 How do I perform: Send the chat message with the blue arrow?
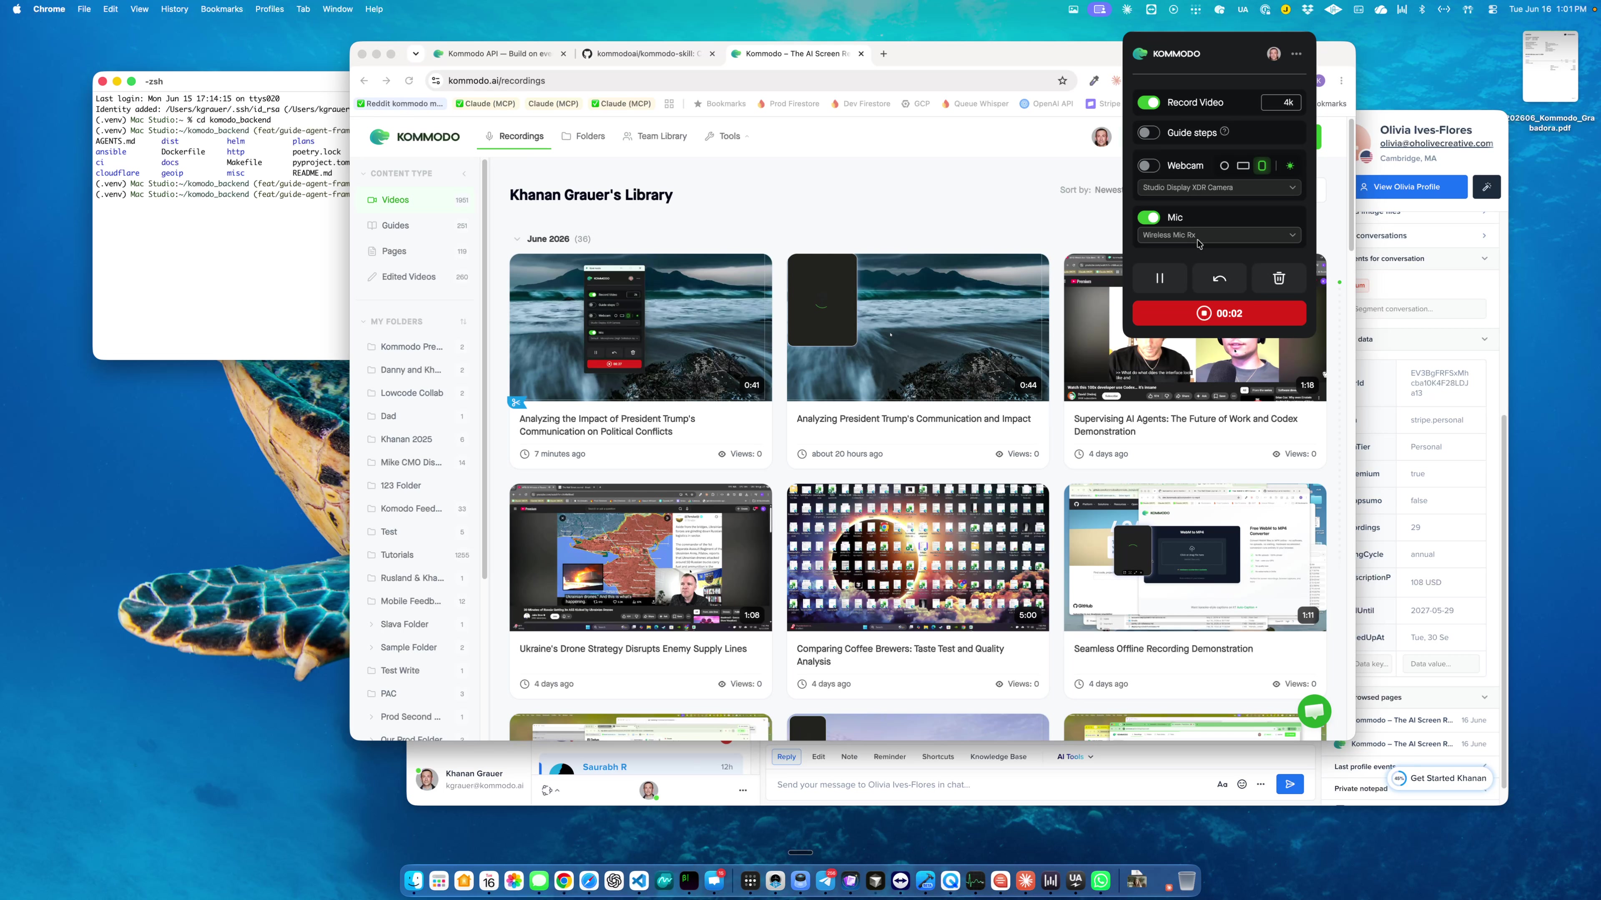click(1290, 785)
